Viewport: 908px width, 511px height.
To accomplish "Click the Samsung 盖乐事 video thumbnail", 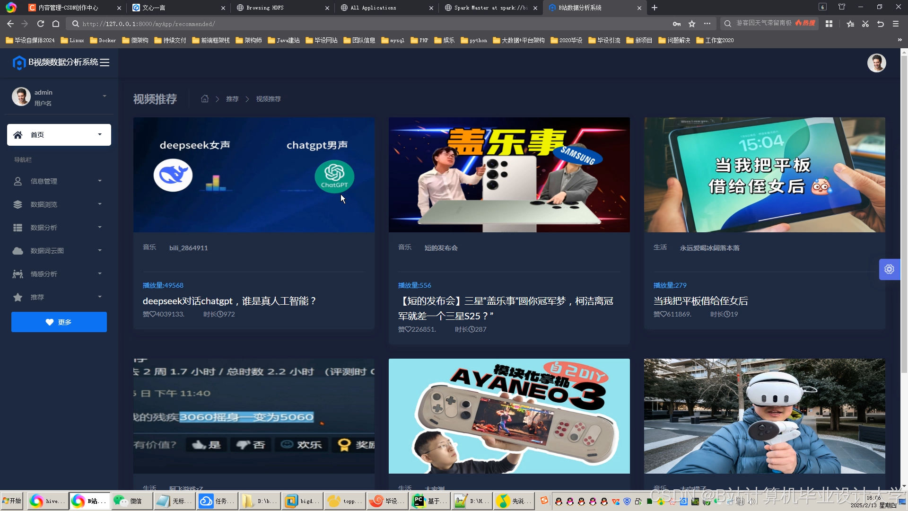I will tap(509, 175).
